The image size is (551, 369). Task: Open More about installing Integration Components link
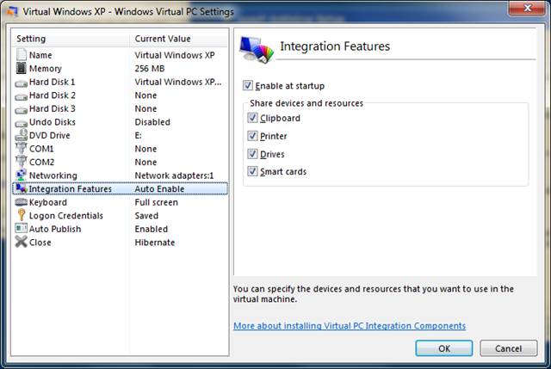349,326
